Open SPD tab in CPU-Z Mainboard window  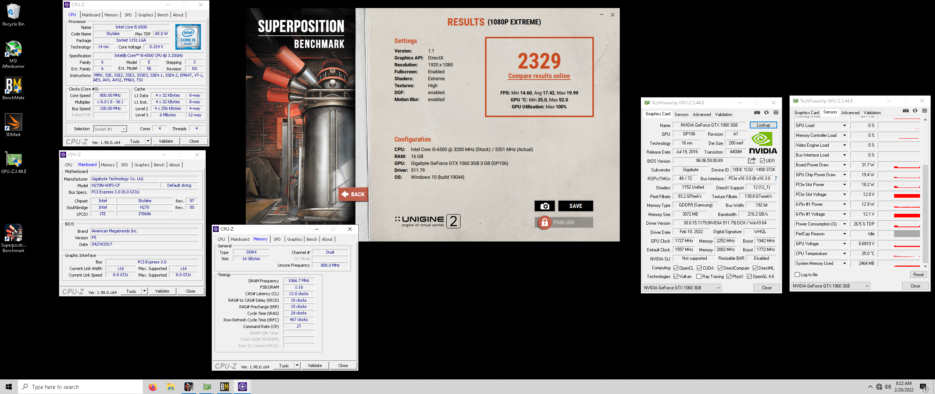[125, 165]
